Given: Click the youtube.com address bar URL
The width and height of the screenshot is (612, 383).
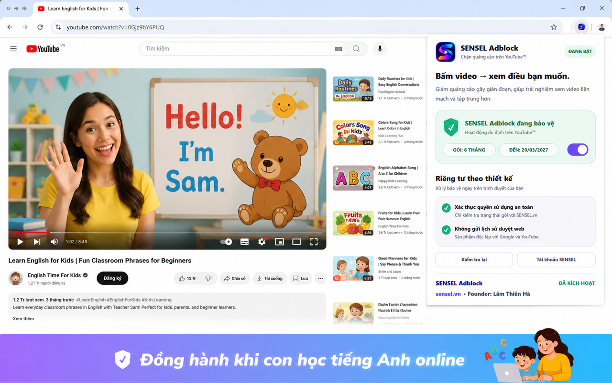Looking at the screenshot, I should [x=115, y=27].
